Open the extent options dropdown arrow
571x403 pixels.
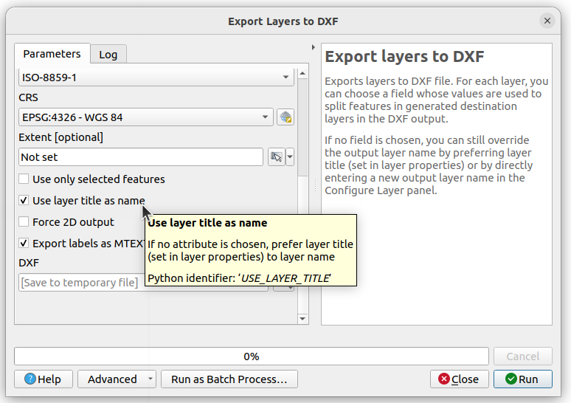pos(290,157)
